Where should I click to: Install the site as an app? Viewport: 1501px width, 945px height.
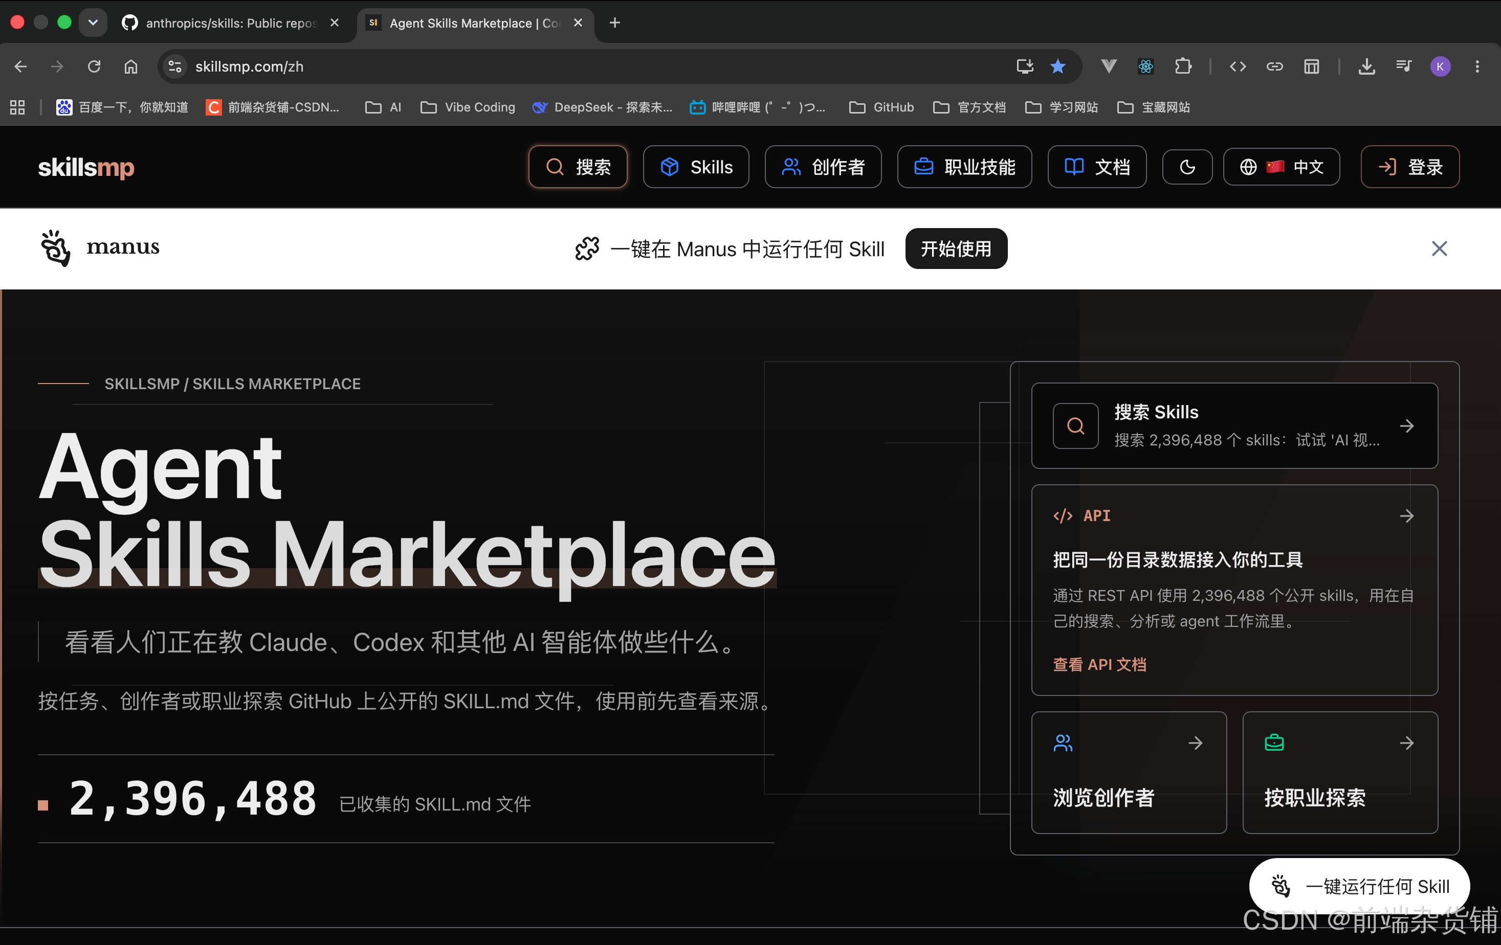1025,66
